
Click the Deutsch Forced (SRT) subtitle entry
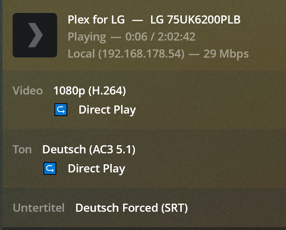pos(132,208)
